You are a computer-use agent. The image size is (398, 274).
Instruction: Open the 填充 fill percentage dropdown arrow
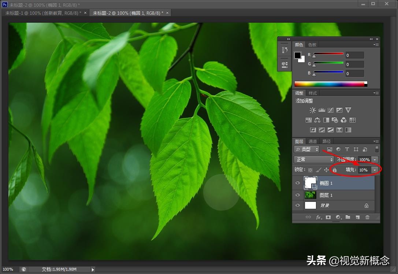[375, 170]
